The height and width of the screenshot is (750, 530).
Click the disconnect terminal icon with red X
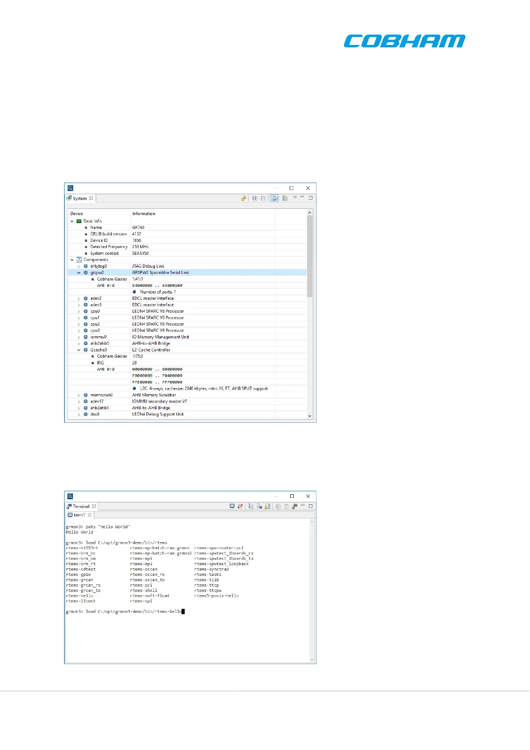240,506
